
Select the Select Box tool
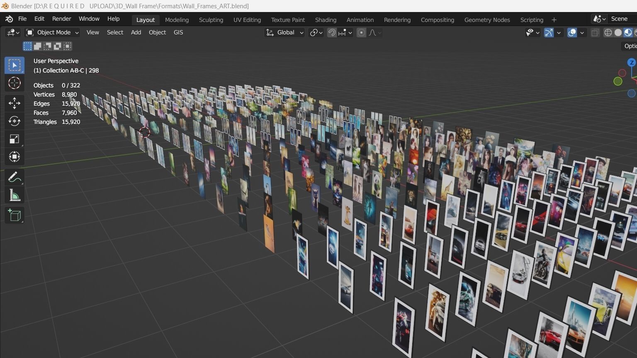15,65
